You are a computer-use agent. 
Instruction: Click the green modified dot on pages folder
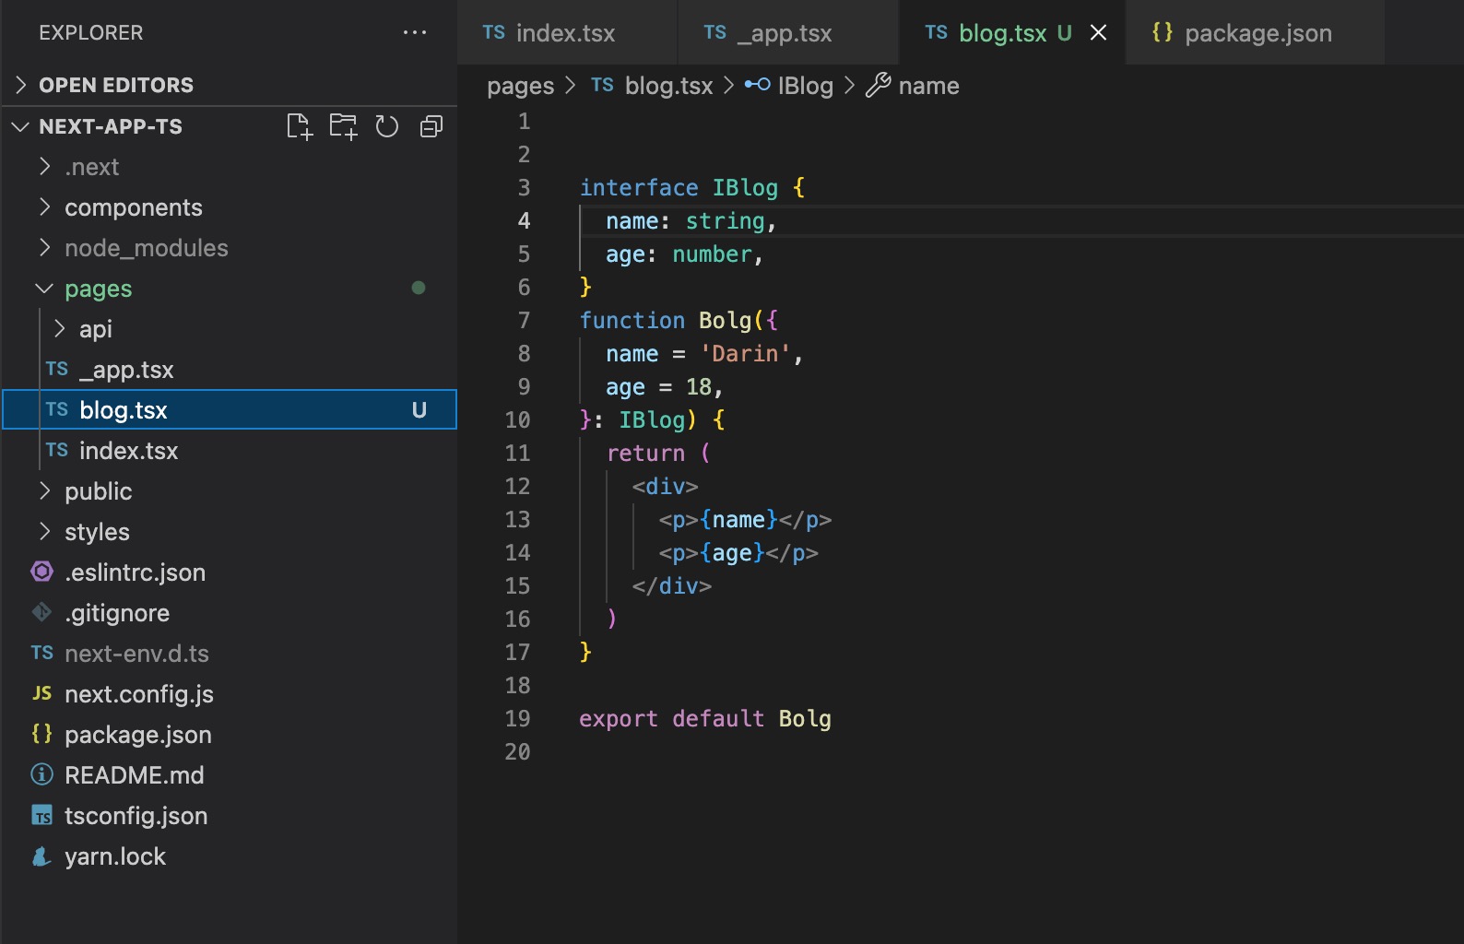(x=419, y=288)
